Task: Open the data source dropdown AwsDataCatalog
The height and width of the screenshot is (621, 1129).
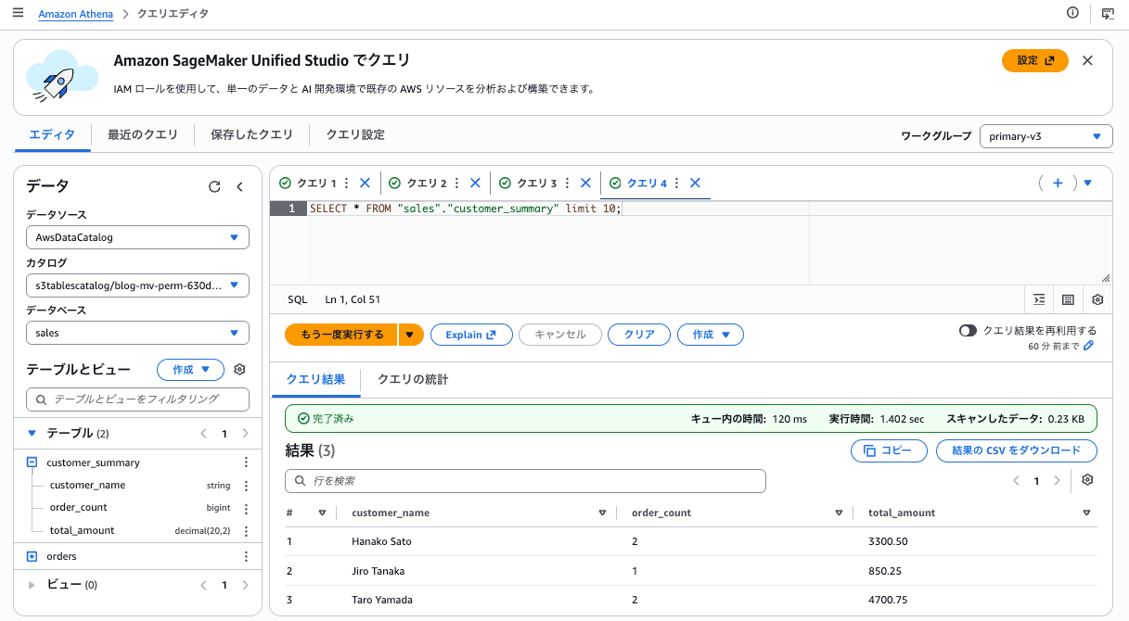Action: click(137, 237)
